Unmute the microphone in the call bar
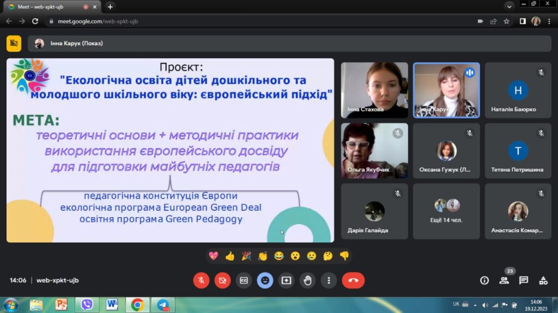The height and width of the screenshot is (313, 558). coord(201,280)
